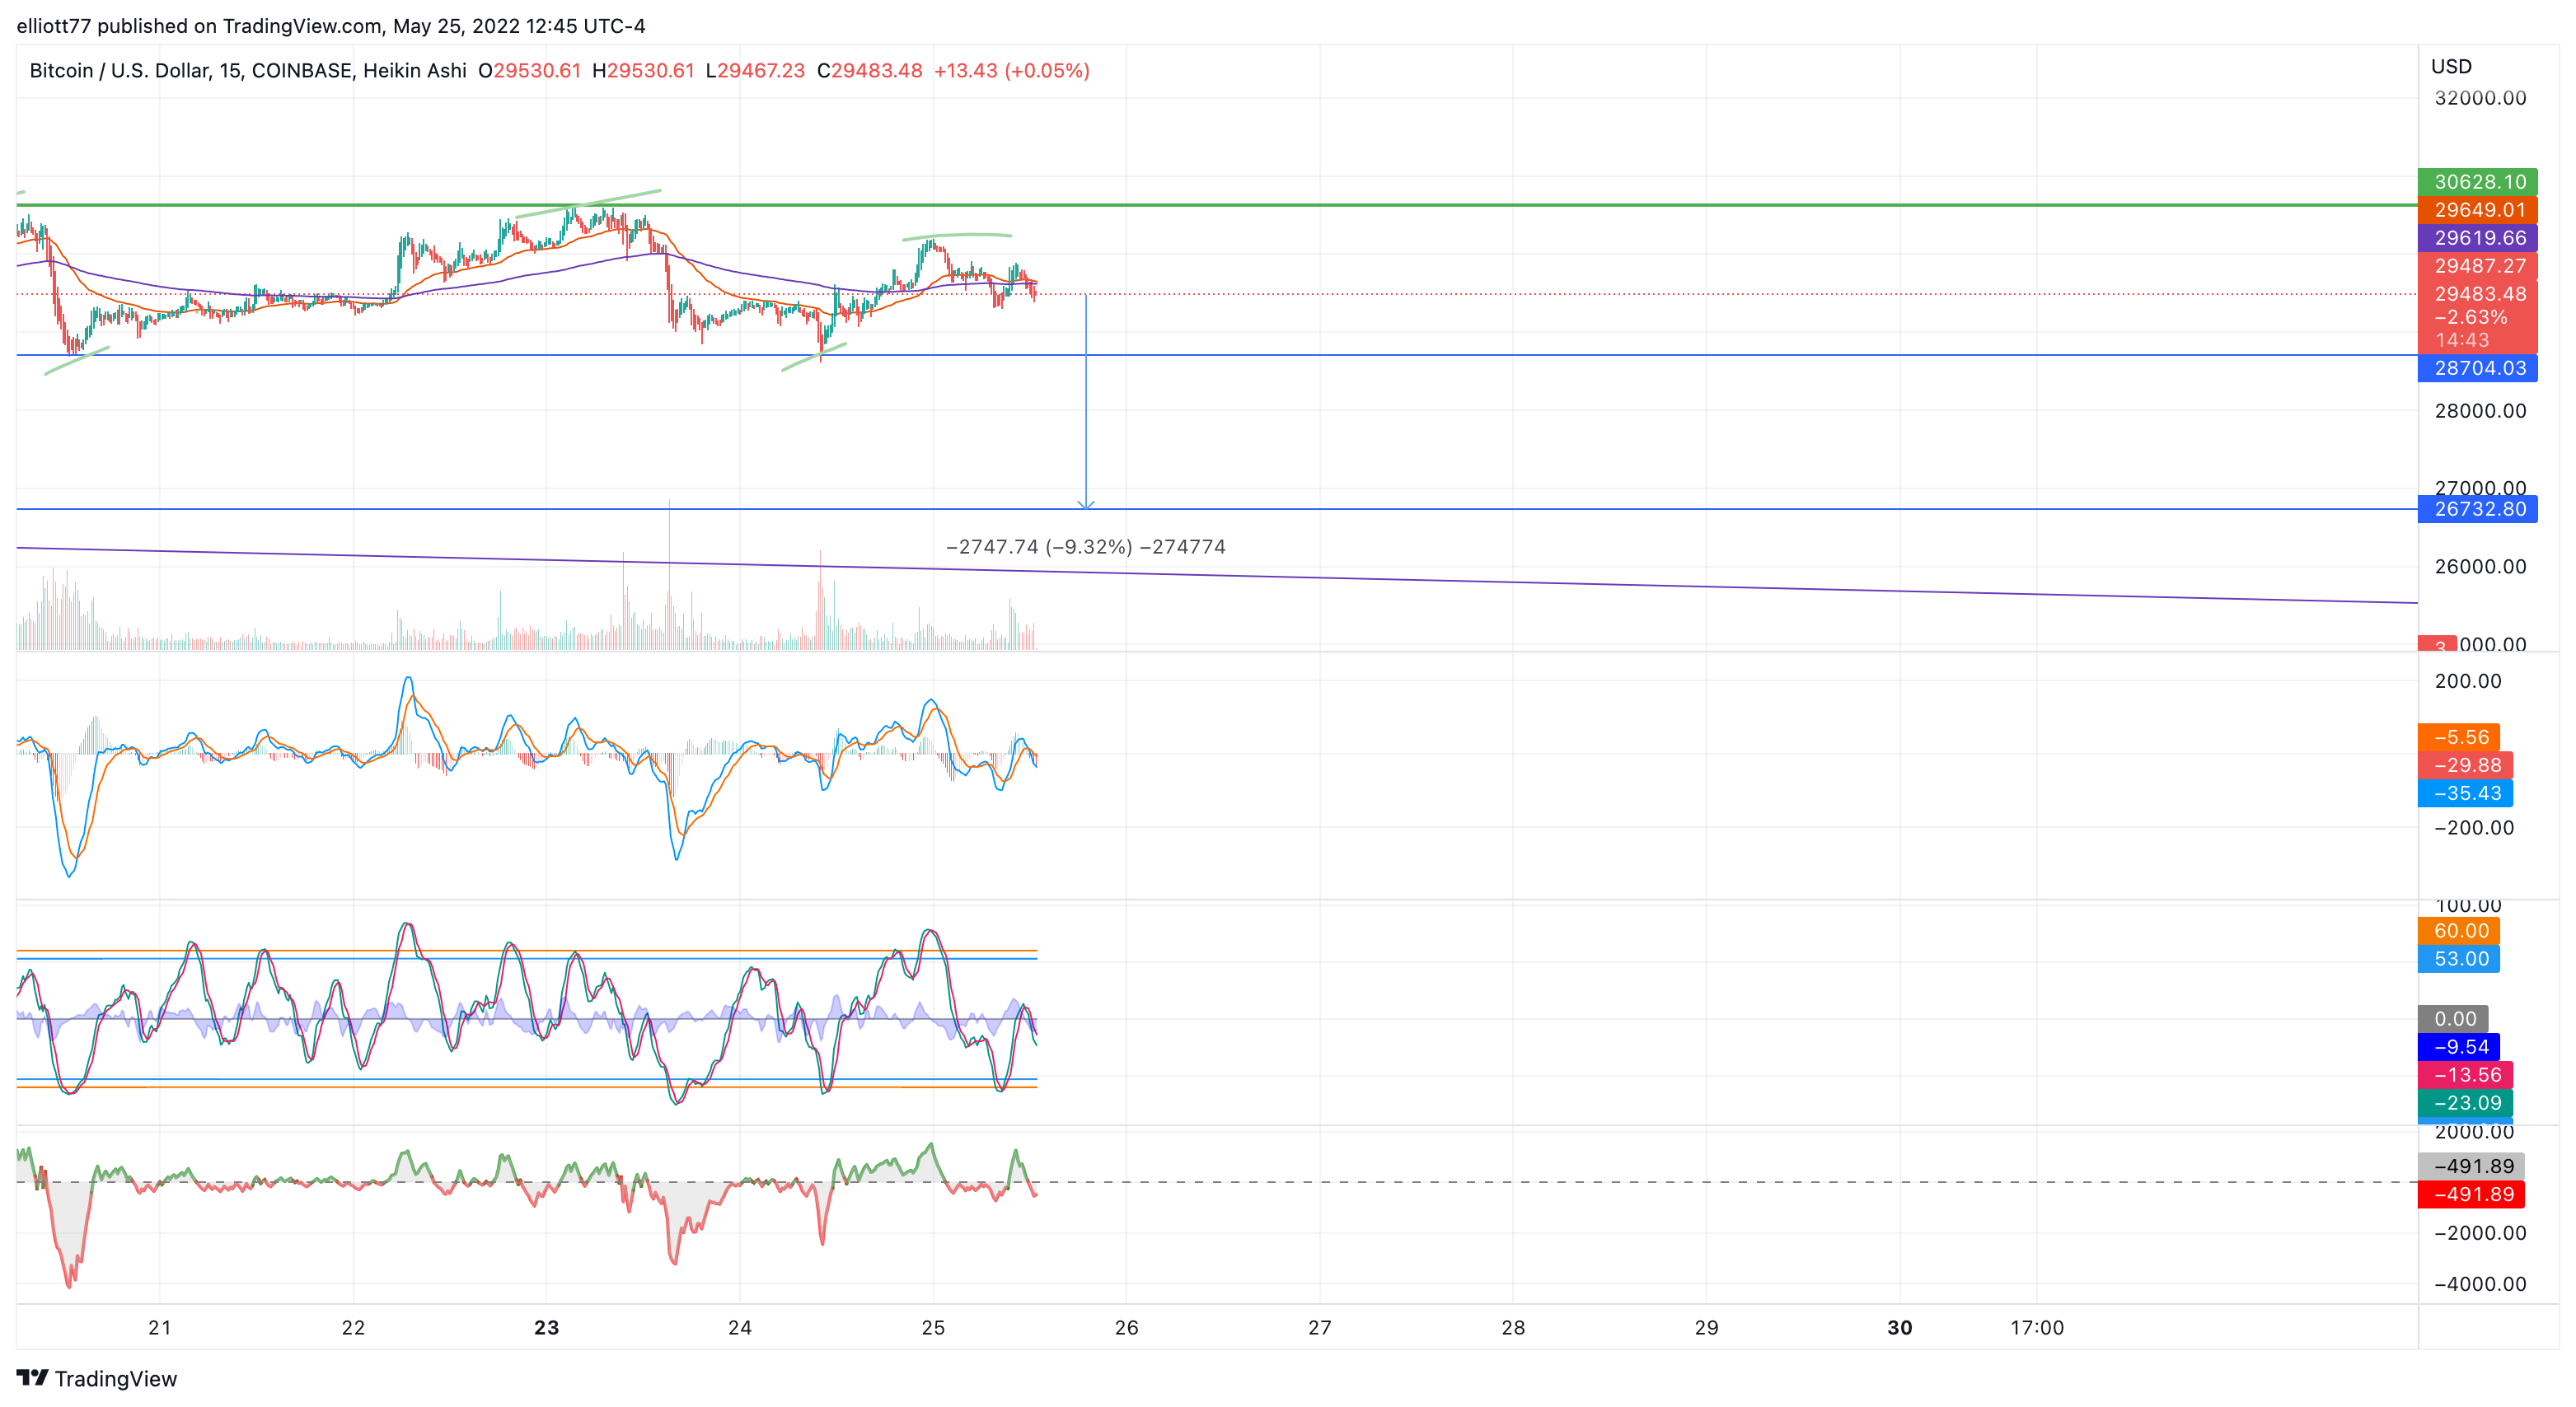Click date label 22 on time axis
The image size is (2576, 1407).
(353, 1328)
